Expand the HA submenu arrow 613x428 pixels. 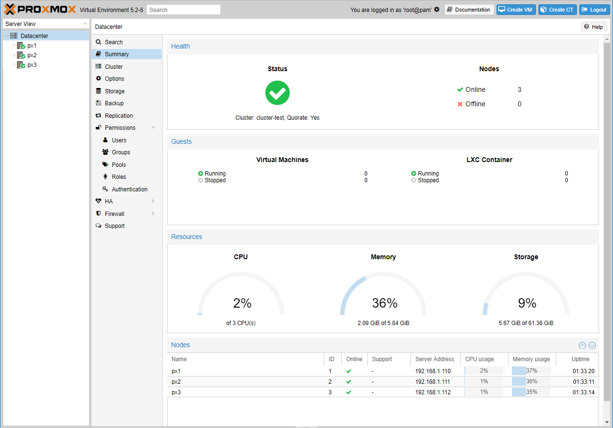[x=153, y=201]
